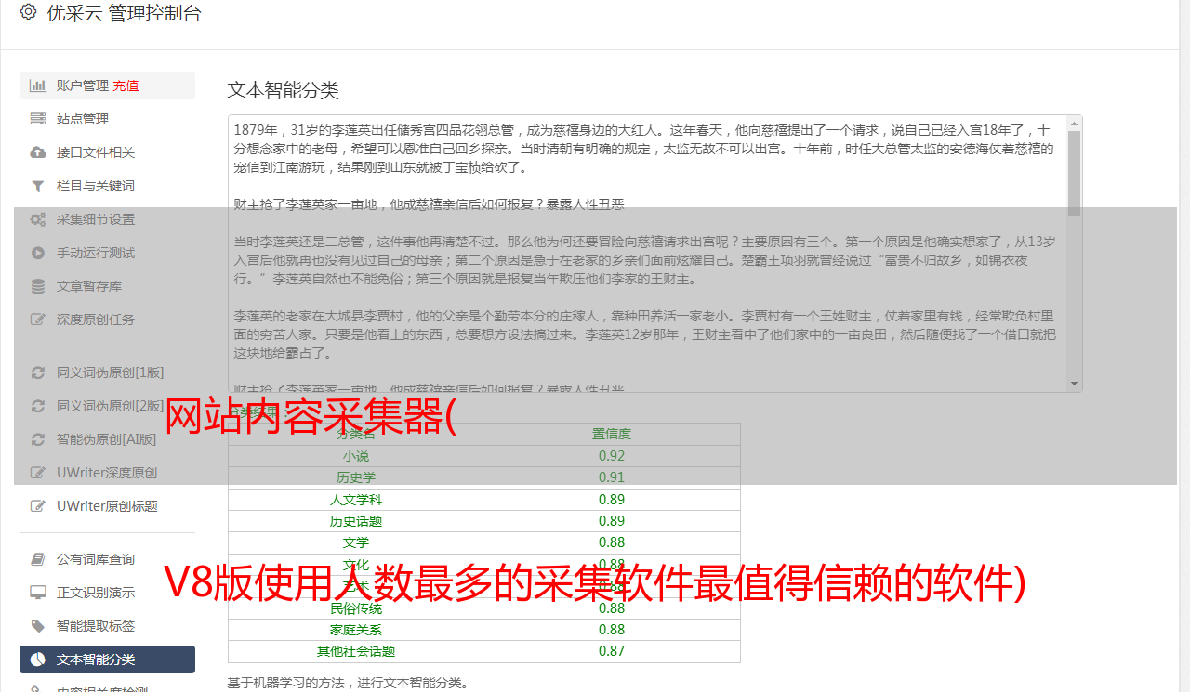Click the 家庭关系 category cell
Image resolution: width=1190 pixels, height=692 pixels.
coord(356,630)
